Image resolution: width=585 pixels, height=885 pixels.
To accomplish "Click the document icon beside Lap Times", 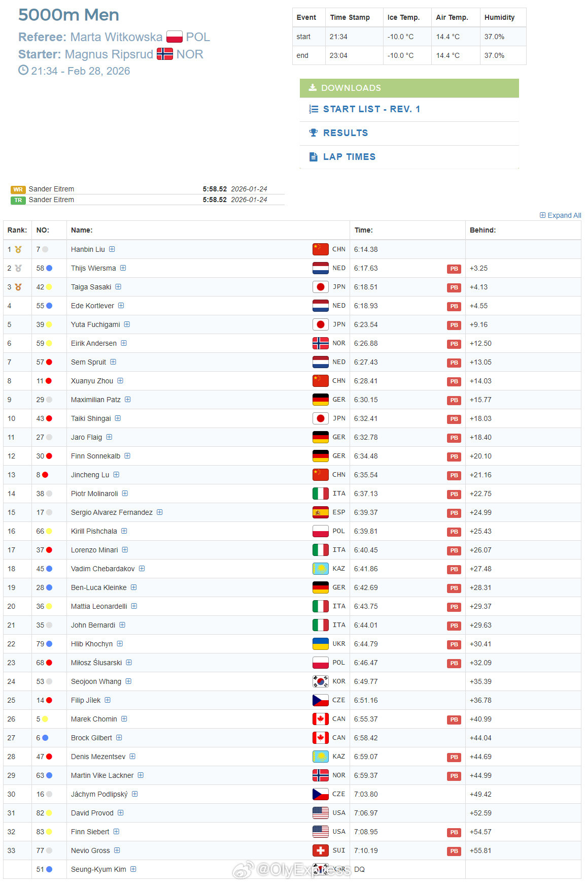I will click(x=313, y=157).
